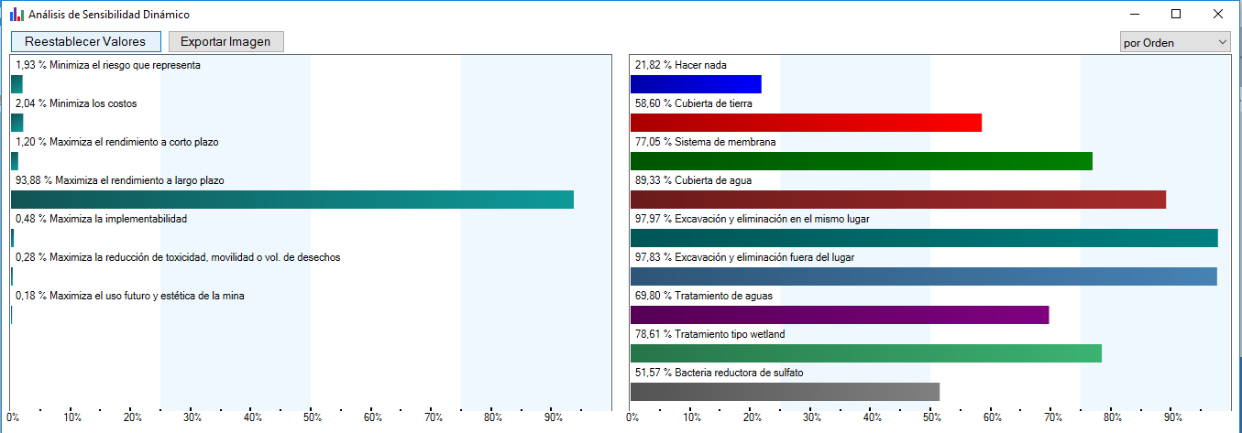Maximize the Análisis de Sensibilidad window
Screen dimensions: 1242x433
(x=1176, y=15)
